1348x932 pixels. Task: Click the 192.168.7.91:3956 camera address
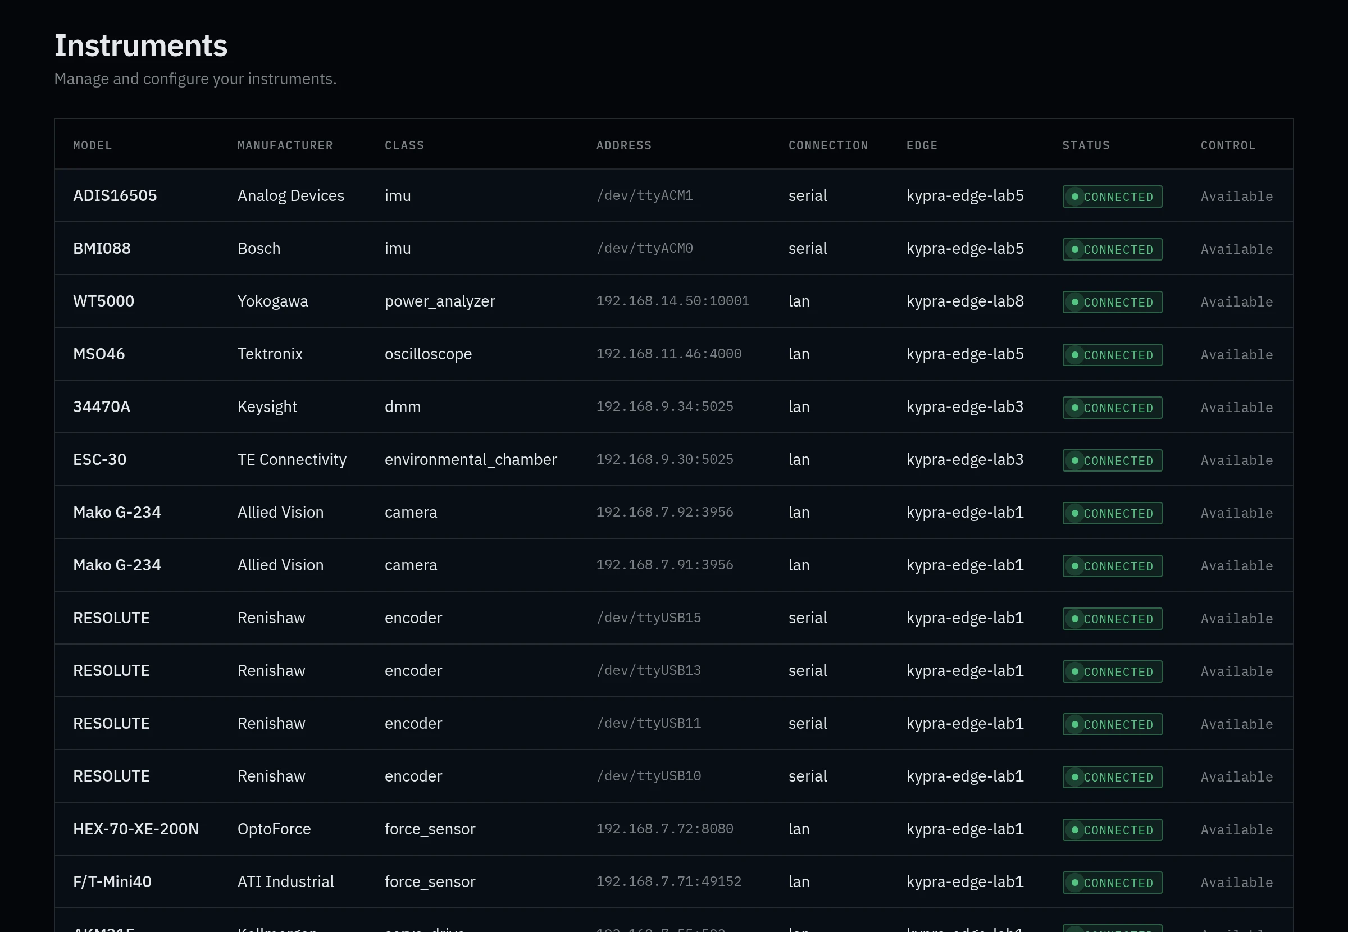664,565
